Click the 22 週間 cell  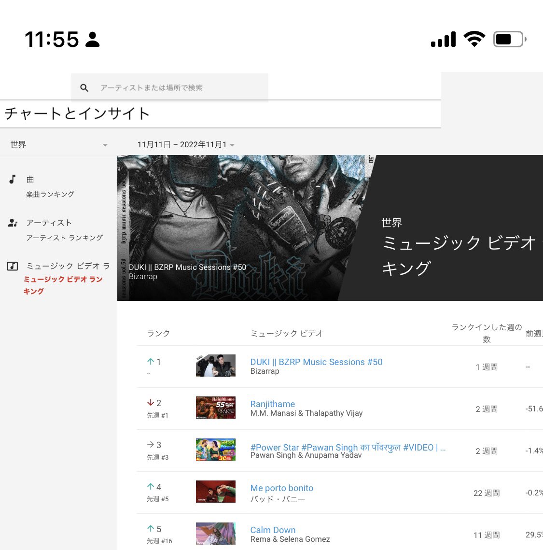(487, 493)
